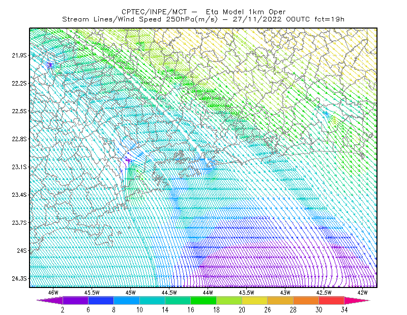Click the 44W longitude axis label
The image size is (407, 315).
pos(208,293)
